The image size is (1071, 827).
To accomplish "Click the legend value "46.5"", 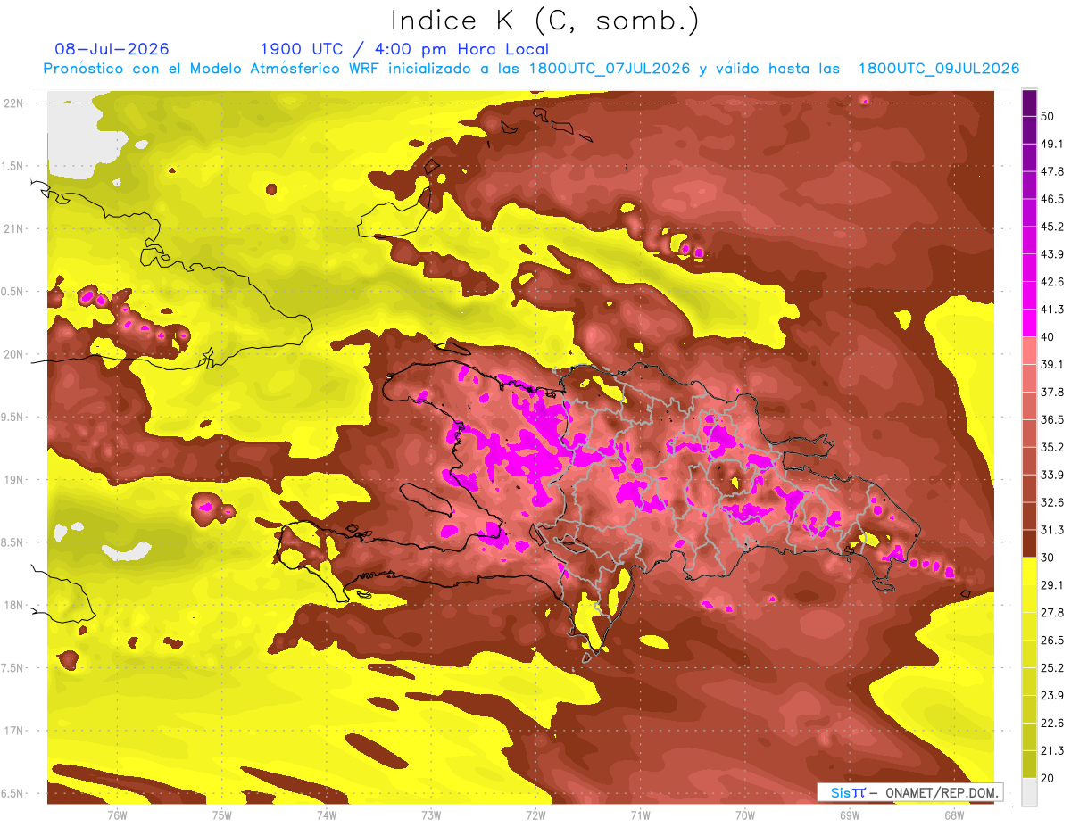I will (1052, 199).
